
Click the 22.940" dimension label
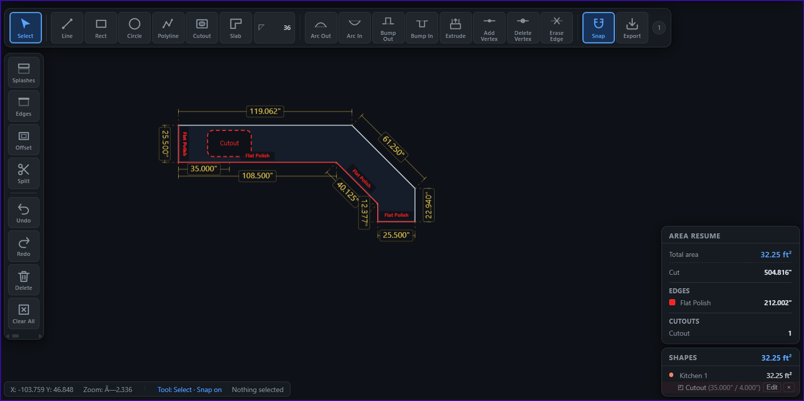pos(429,205)
